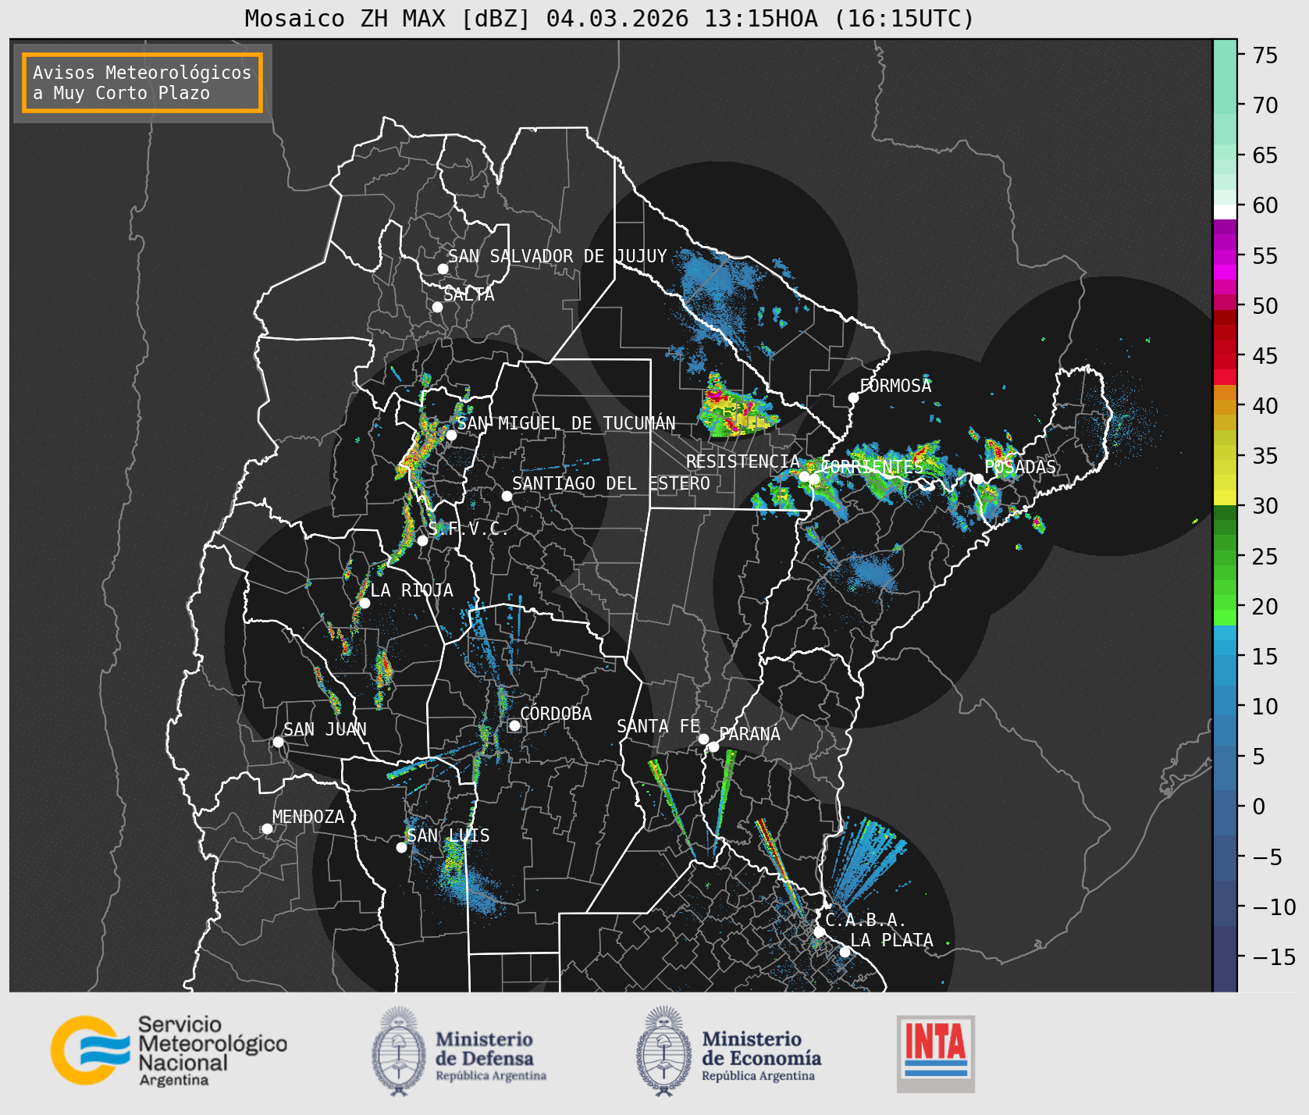
Task: Select the LA RIOJA city label
Action: [411, 590]
